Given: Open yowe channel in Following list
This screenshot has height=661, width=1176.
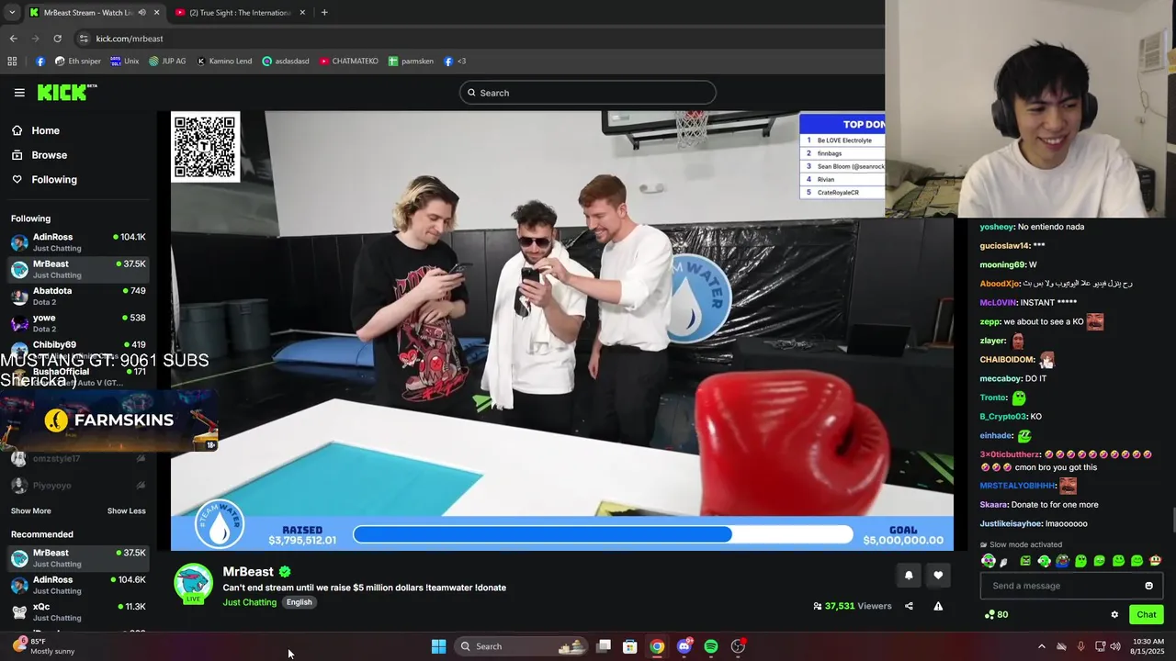Looking at the screenshot, I should click(x=78, y=323).
